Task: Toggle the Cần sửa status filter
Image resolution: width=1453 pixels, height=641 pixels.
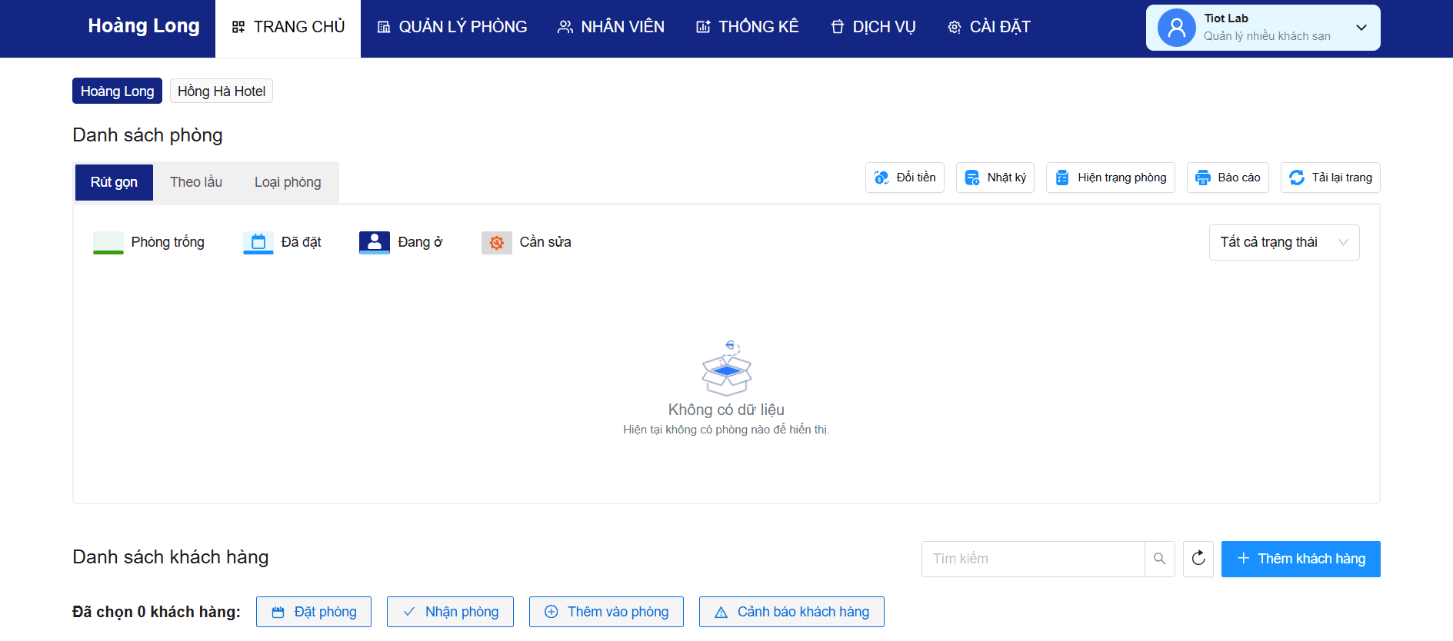Action: [526, 242]
